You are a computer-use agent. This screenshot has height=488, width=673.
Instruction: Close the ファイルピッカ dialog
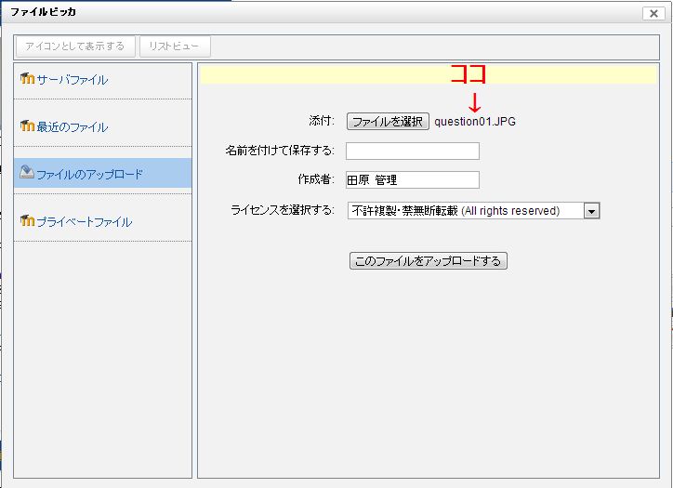653,13
